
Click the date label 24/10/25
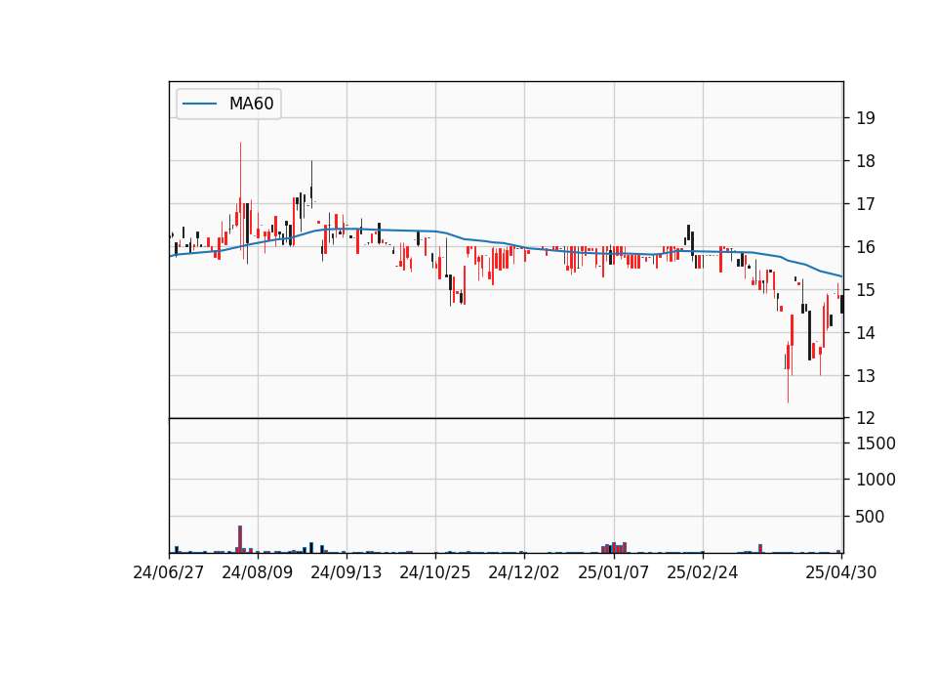[x=435, y=572]
